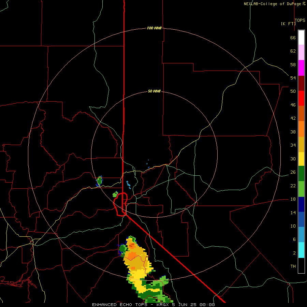Image resolution: width=307 pixels, height=307 pixels.
Task: Click the 'NEXLAB-College of DuPage' credit text
Action: (272, 4)
